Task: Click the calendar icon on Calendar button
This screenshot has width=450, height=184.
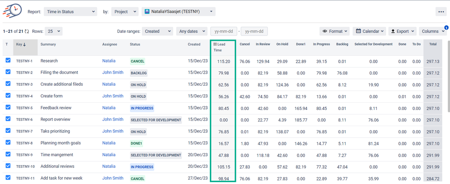Action: pyautogui.click(x=359, y=31)
